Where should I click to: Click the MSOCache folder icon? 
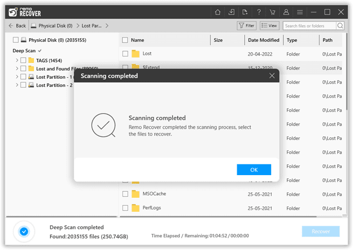coord(135,194)
